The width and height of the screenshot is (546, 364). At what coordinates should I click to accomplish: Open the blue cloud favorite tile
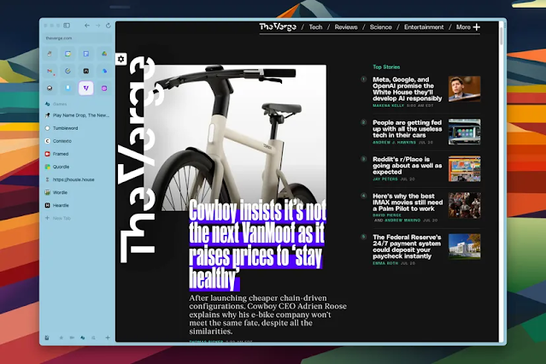pyautogui.click(x=104, y=71)
